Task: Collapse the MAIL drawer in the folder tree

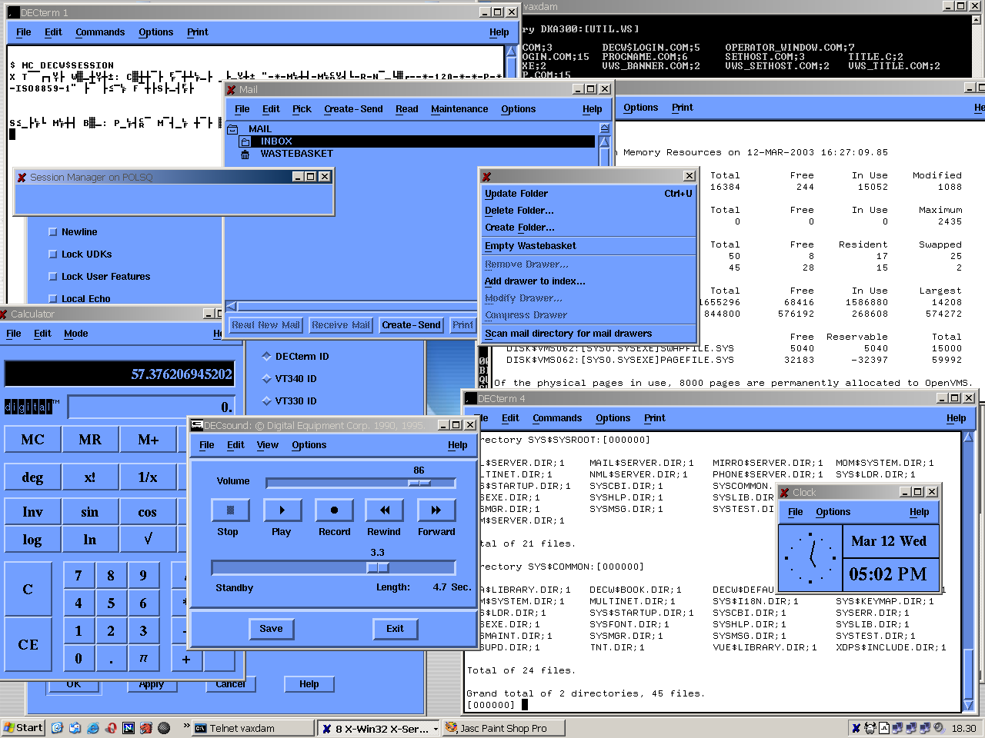Action: [x=232, y=129]
